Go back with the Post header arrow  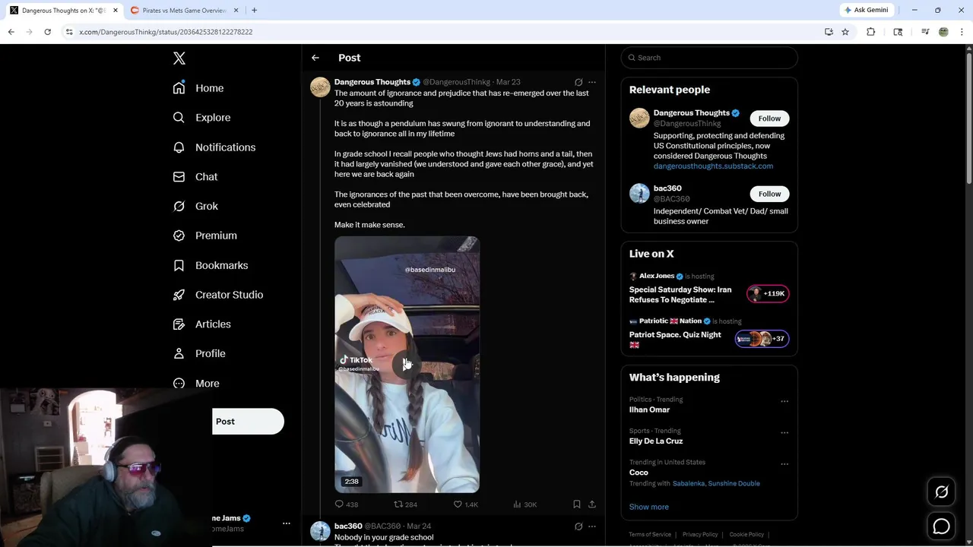pos(315,58)
